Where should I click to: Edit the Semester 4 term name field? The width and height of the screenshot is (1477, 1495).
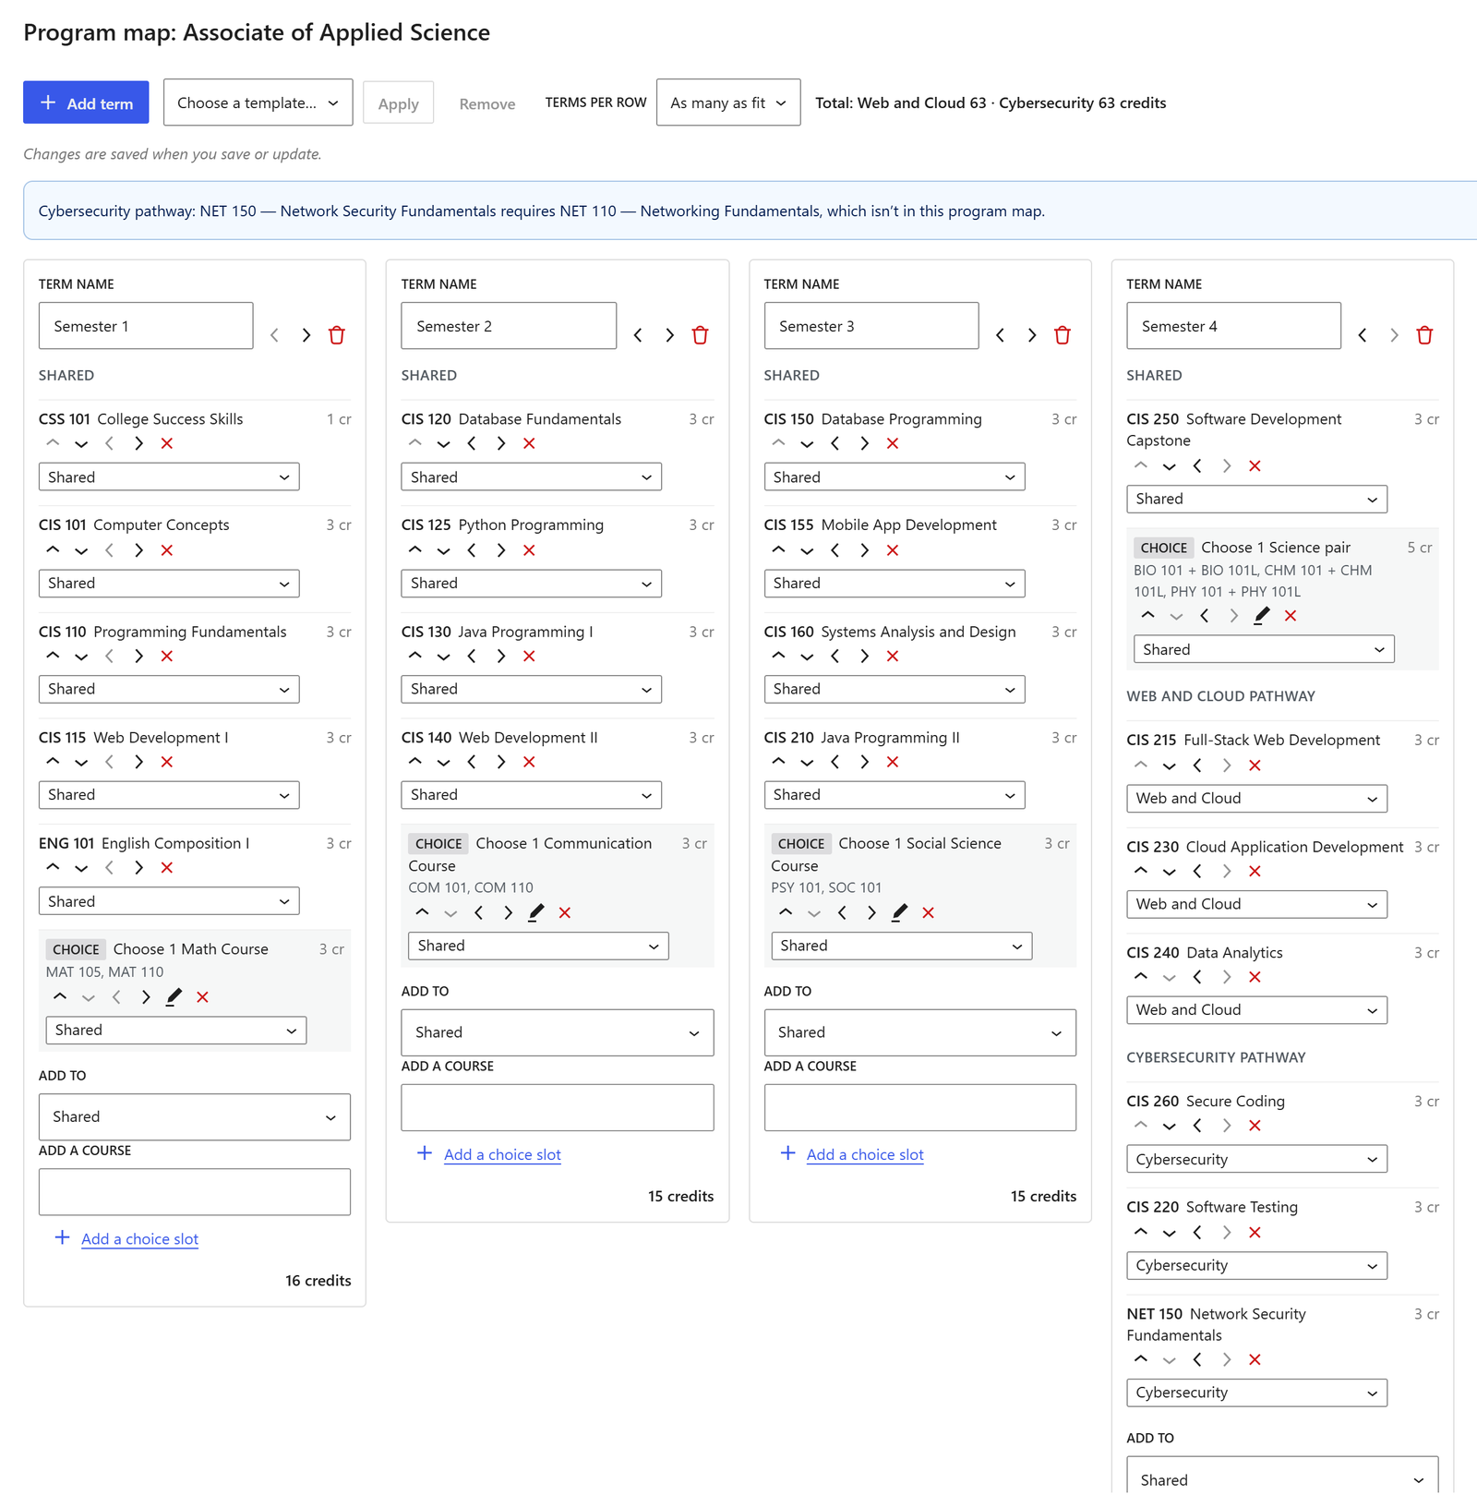point(1233,326)
